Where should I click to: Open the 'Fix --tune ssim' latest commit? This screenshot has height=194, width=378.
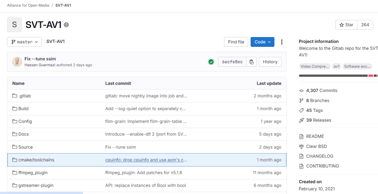tap(40, 59)
